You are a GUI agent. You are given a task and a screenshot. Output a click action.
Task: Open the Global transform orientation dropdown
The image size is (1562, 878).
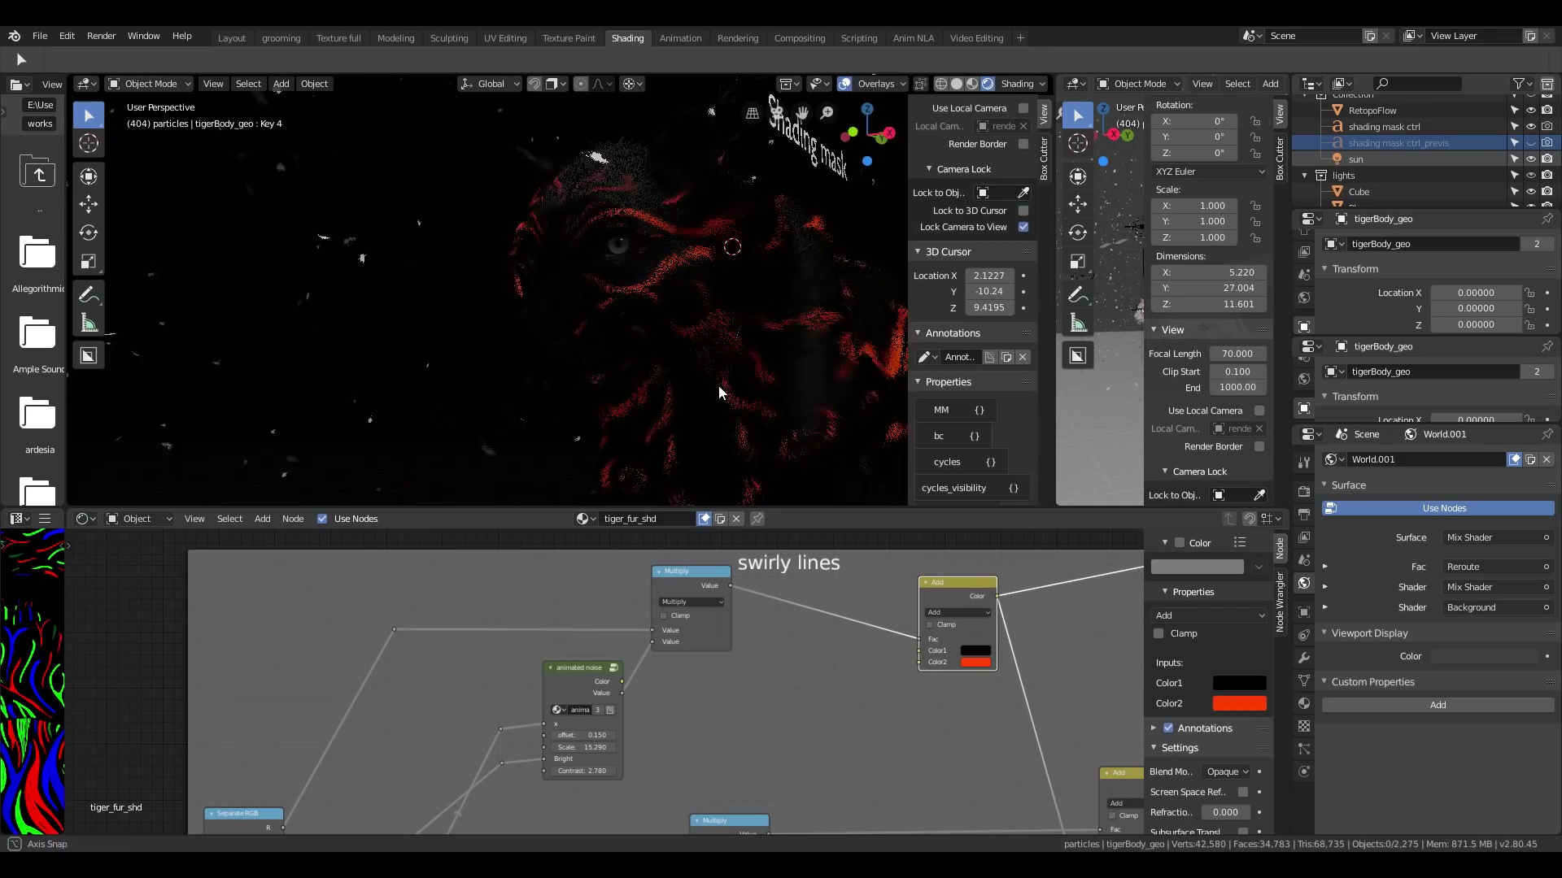coord(489,84)
